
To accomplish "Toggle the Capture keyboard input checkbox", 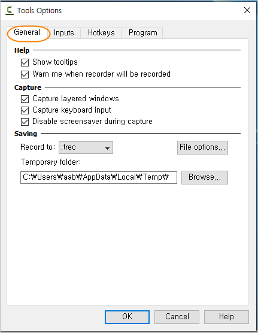I will click(25, 110).
